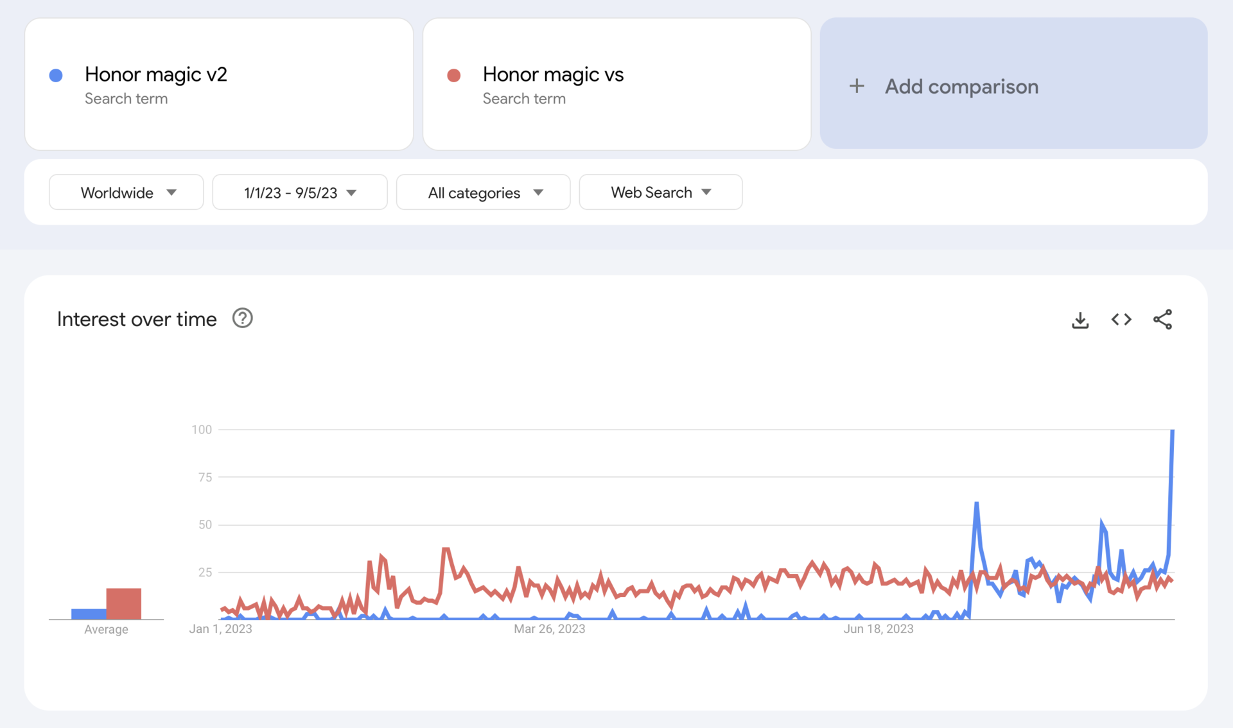The height and width of the screenshot is (728, 1233).
Task: Download the interest over time data
Action: [x=1080, y=320]
